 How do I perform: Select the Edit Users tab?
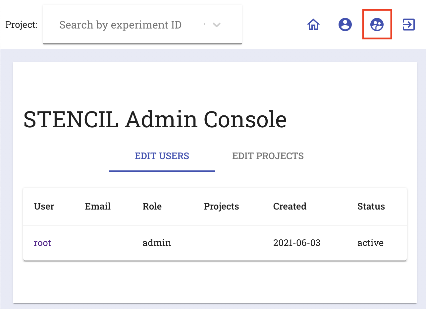[162, 156]
